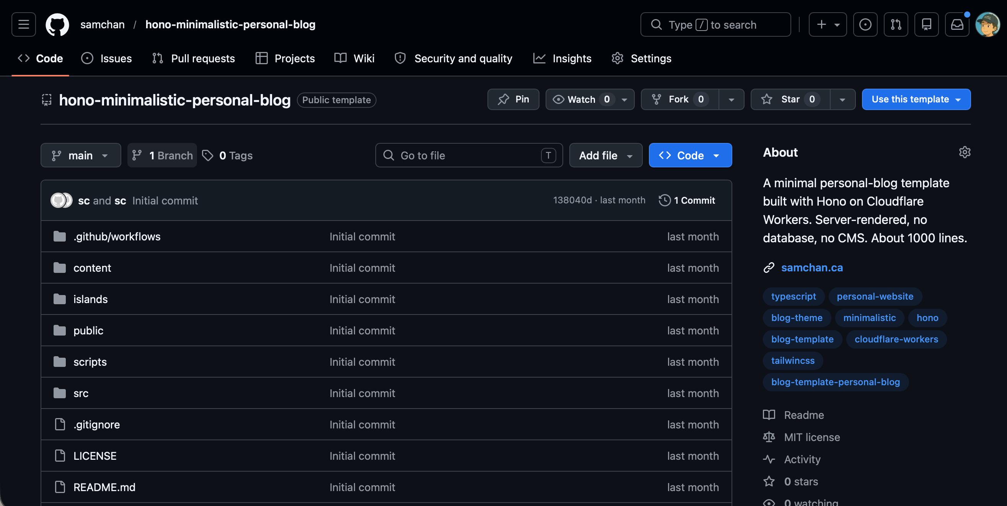1007x506 pixels.
Task: Focus the 'Type / to search' field
Action: click(715, 24)
